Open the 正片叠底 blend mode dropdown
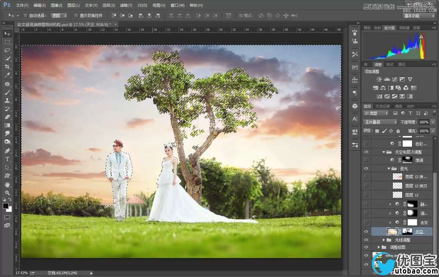The image size is (439, 277). coord(380,122)
